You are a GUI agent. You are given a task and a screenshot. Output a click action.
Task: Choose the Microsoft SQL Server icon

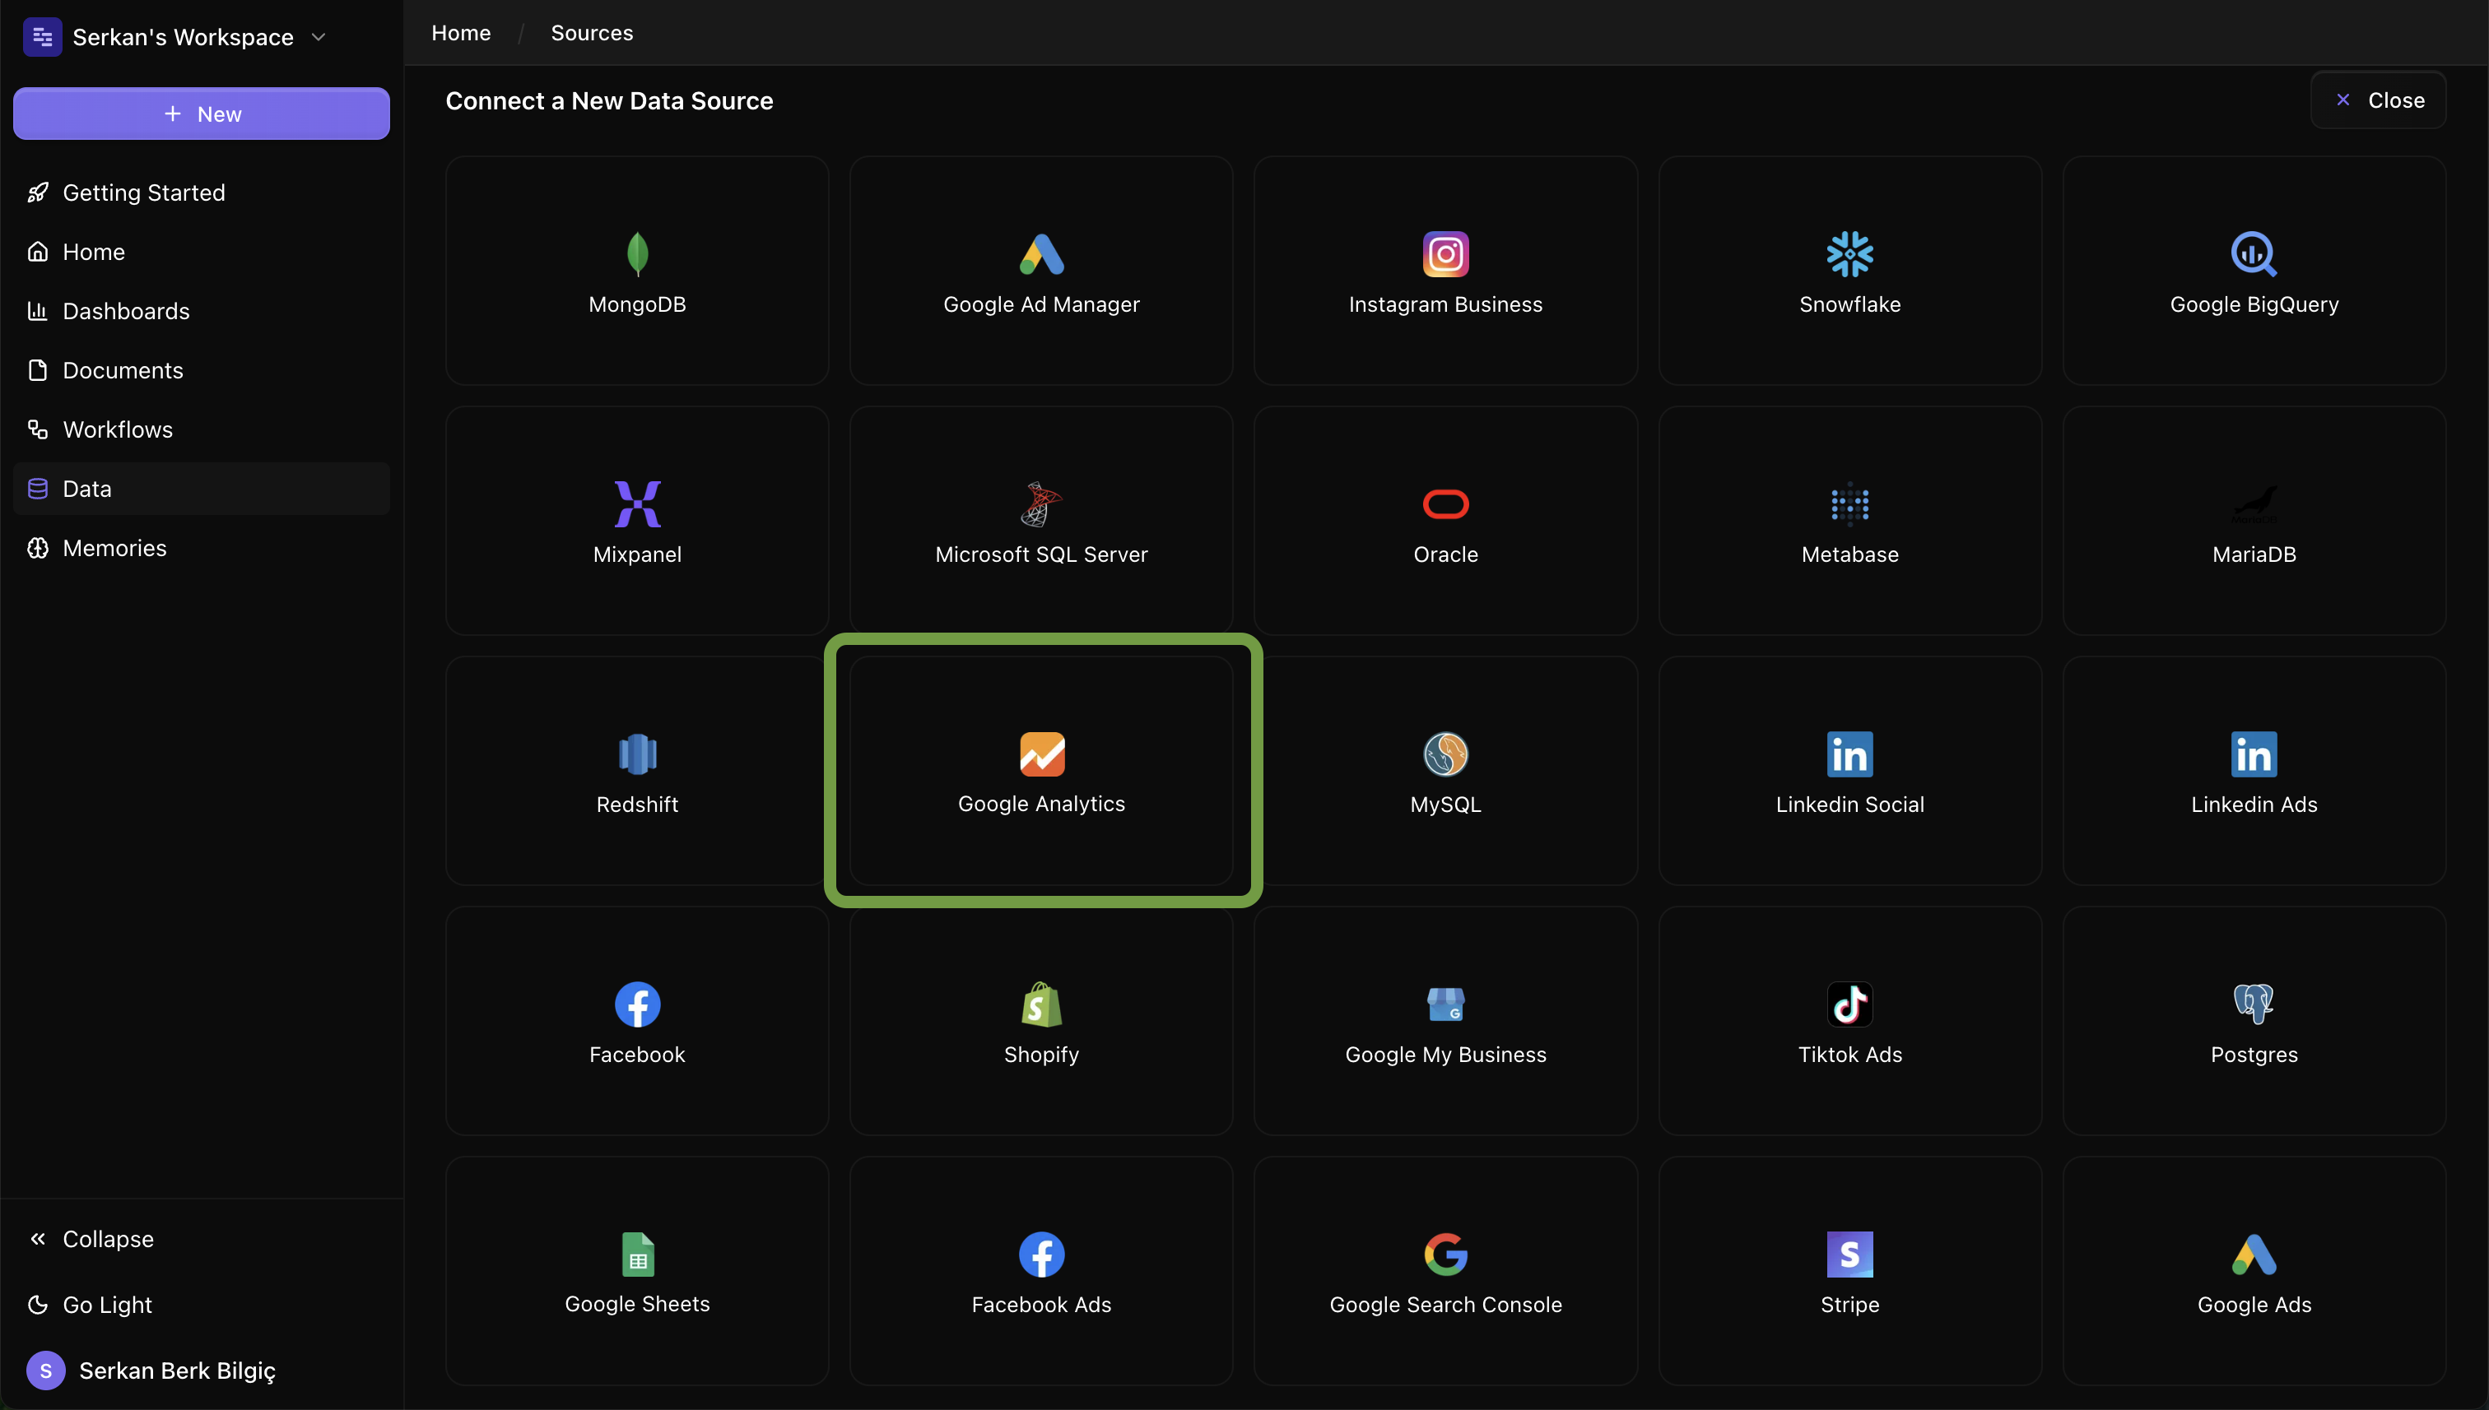(1041, 503)
